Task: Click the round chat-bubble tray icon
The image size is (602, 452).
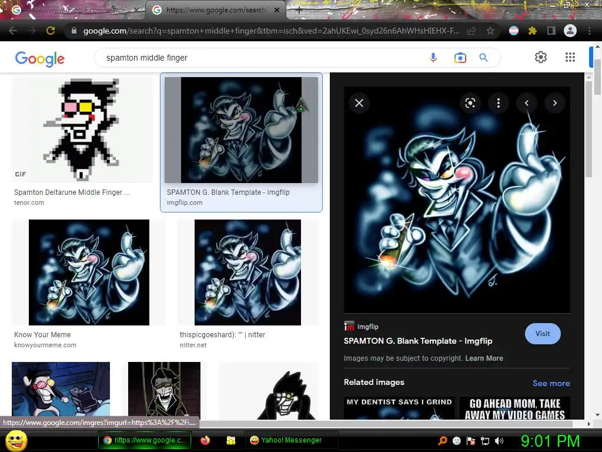Action: click(x=456, y=441)
